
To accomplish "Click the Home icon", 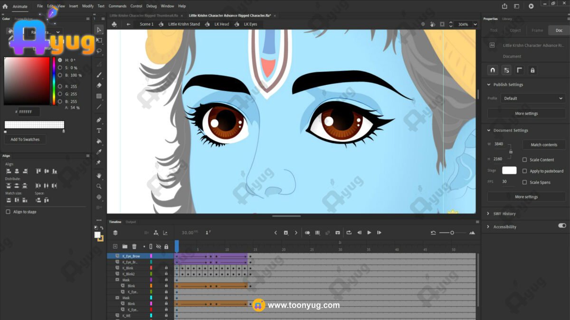I will point(5,6).
